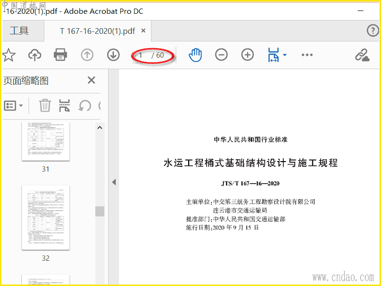Click the share link cloud icon
This screenshot has width=381, height=286.
pos(362,55)
